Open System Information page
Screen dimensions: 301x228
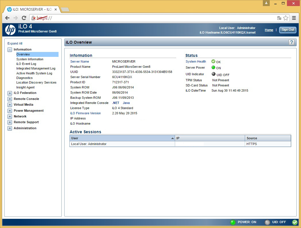tap(30, 59)
